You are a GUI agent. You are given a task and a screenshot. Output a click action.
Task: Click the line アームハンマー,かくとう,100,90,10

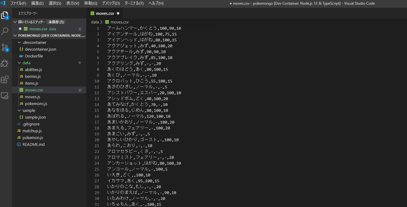pos(144,28)
